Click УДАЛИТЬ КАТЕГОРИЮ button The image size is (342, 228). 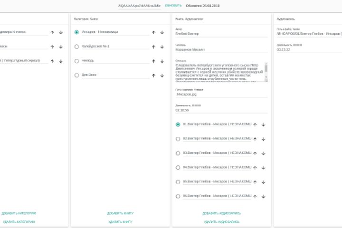pyautogui.click(x=19, y=222)
